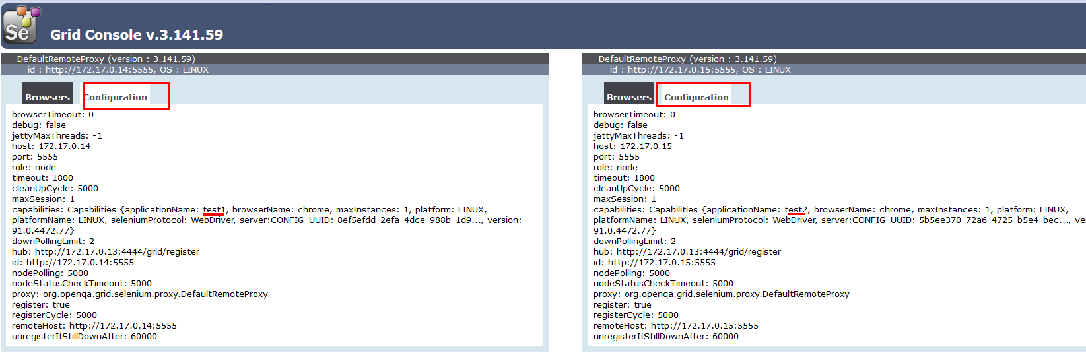
Task: Click 'maxSession: 1' in 172.17.0.15 node
Action: [625, 199]
